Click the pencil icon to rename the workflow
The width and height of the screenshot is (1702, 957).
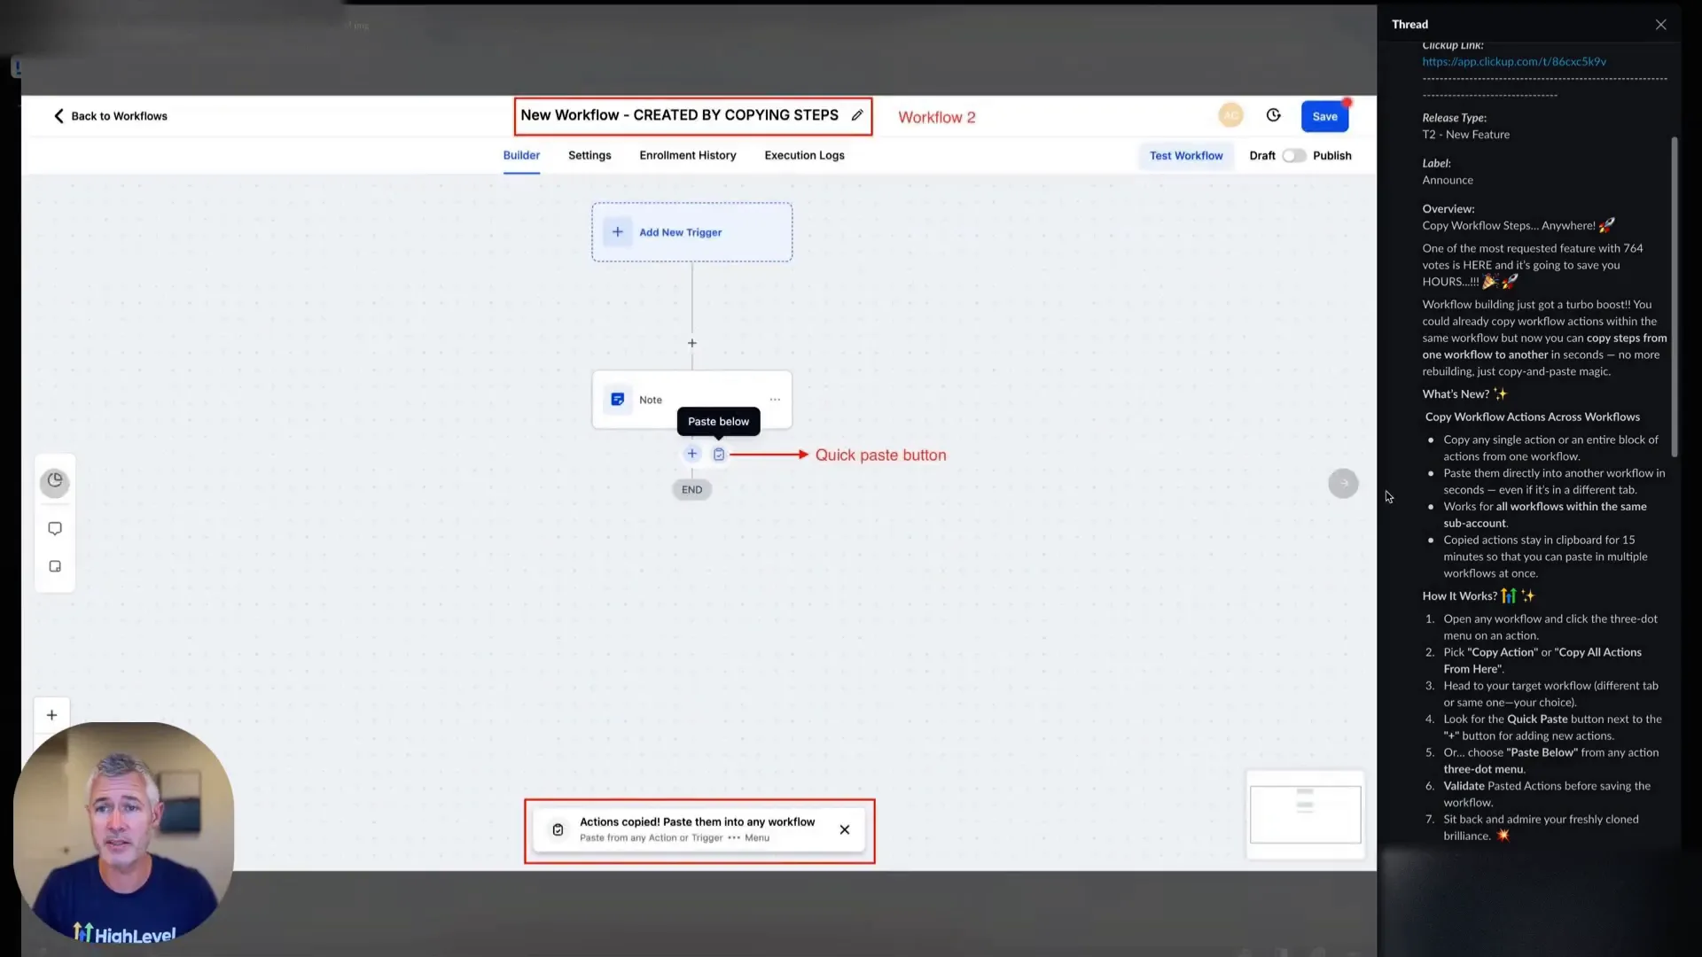[x=857, y=114]
